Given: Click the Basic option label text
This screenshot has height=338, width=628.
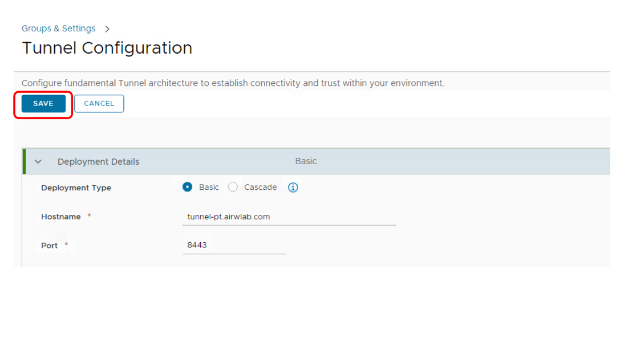Looking at the screenshot, I should [209, 188].
